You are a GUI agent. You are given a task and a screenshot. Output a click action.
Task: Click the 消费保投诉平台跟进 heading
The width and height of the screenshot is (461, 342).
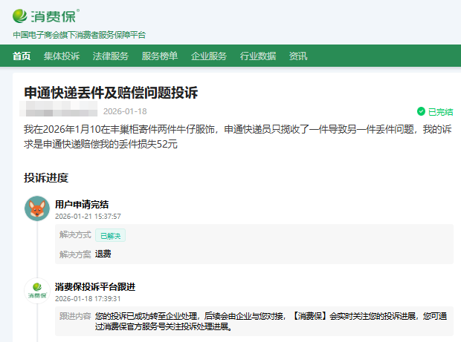95,286
